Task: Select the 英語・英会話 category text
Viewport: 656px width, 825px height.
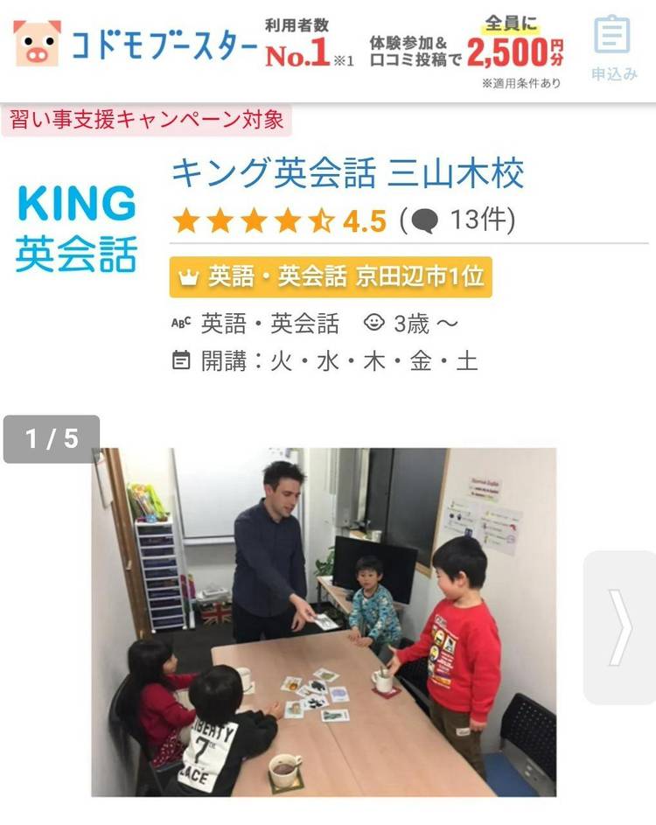Action: [x=270, y=323]
